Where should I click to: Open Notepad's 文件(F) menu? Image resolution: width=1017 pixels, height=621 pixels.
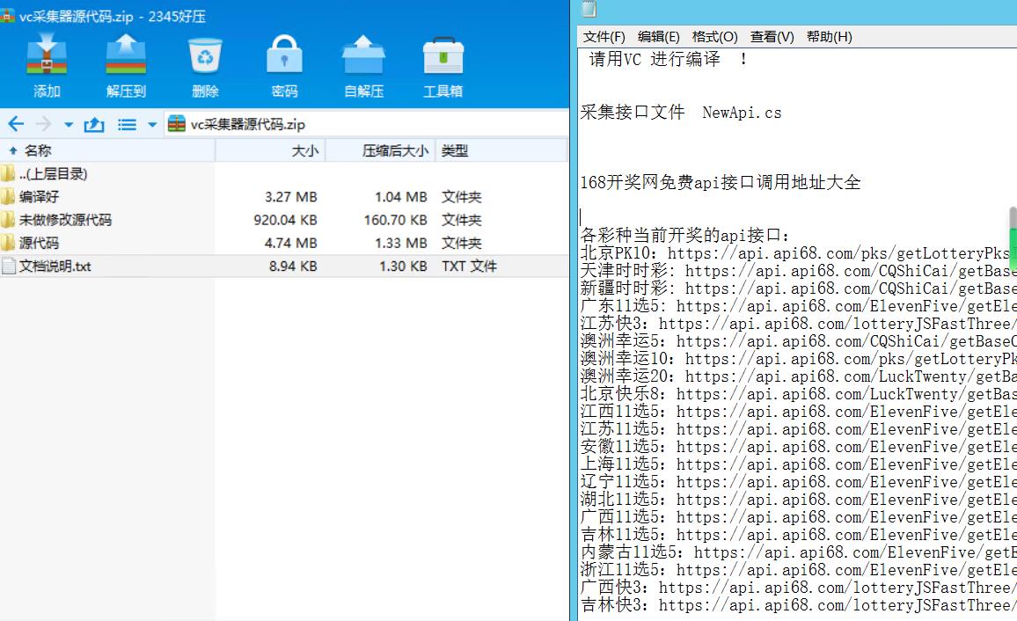[604, 37]
